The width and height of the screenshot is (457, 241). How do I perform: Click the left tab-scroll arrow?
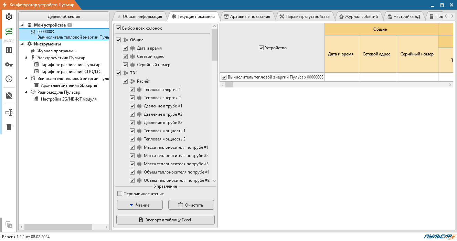pos(446,16)
